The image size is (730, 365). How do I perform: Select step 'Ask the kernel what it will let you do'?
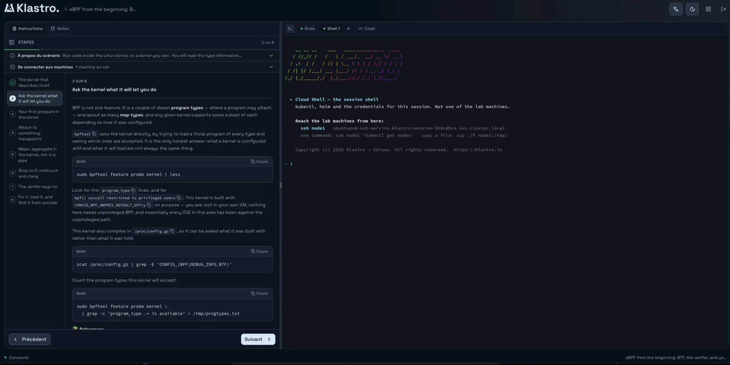click(35, 99)
